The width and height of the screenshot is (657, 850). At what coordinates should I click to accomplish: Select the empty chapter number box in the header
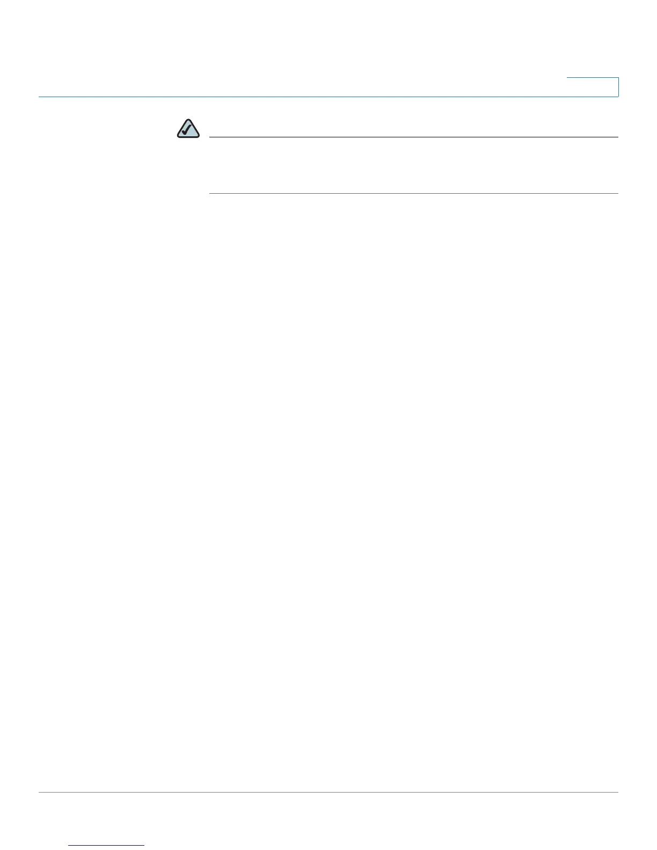pos(593,87)
